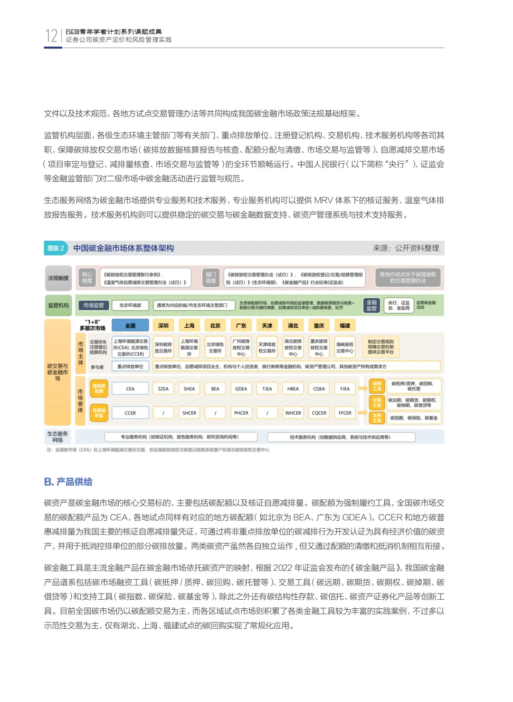Click the section heading B. 产品供给

click(x=68, y=482)
